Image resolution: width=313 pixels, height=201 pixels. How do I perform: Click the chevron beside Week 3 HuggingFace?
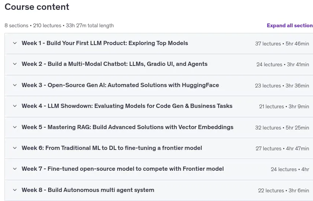pyautogui.click(x=15, y=85)
